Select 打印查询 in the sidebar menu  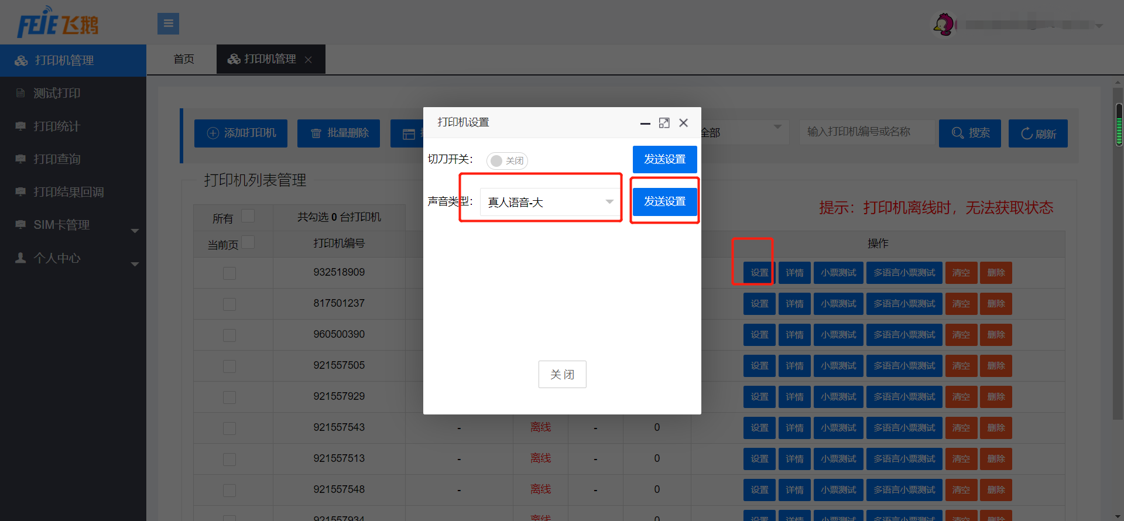[57, 159]
